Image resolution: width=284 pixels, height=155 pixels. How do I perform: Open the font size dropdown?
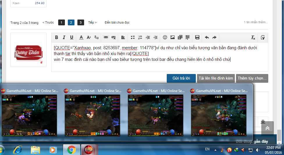(x=89, y=37)
